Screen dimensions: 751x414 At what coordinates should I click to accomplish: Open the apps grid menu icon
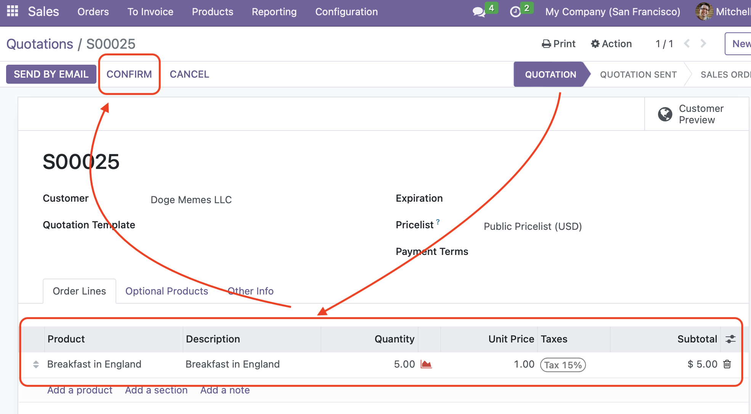coord(13,11)
